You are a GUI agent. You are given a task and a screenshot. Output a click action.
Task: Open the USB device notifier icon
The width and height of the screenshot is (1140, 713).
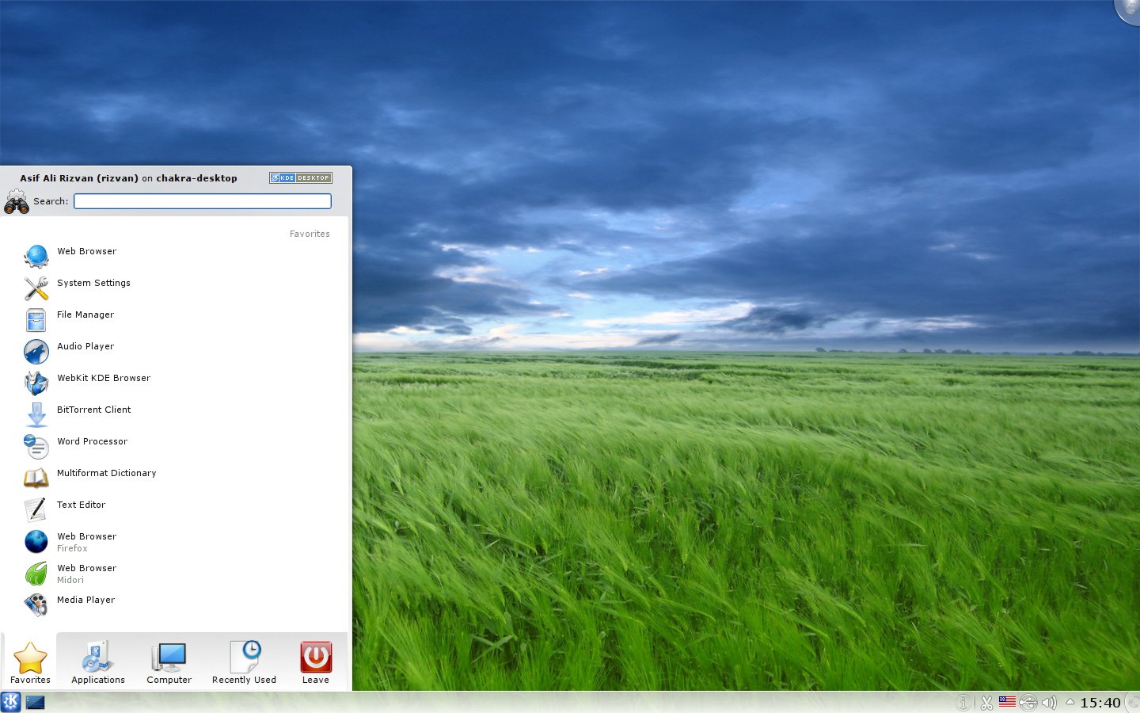point(1028,703)
